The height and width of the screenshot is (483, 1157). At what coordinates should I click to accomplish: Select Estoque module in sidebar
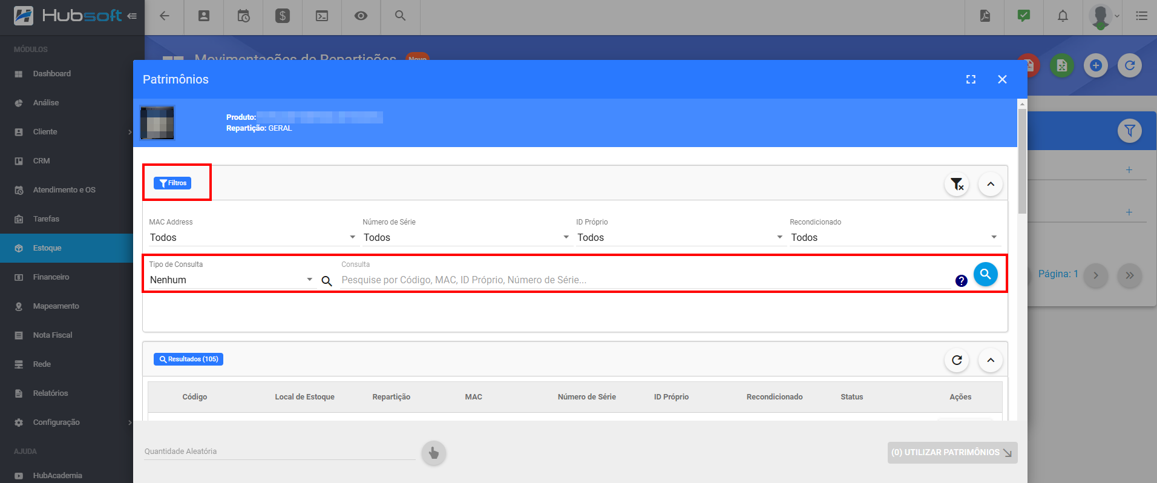(x=67, y=248)
